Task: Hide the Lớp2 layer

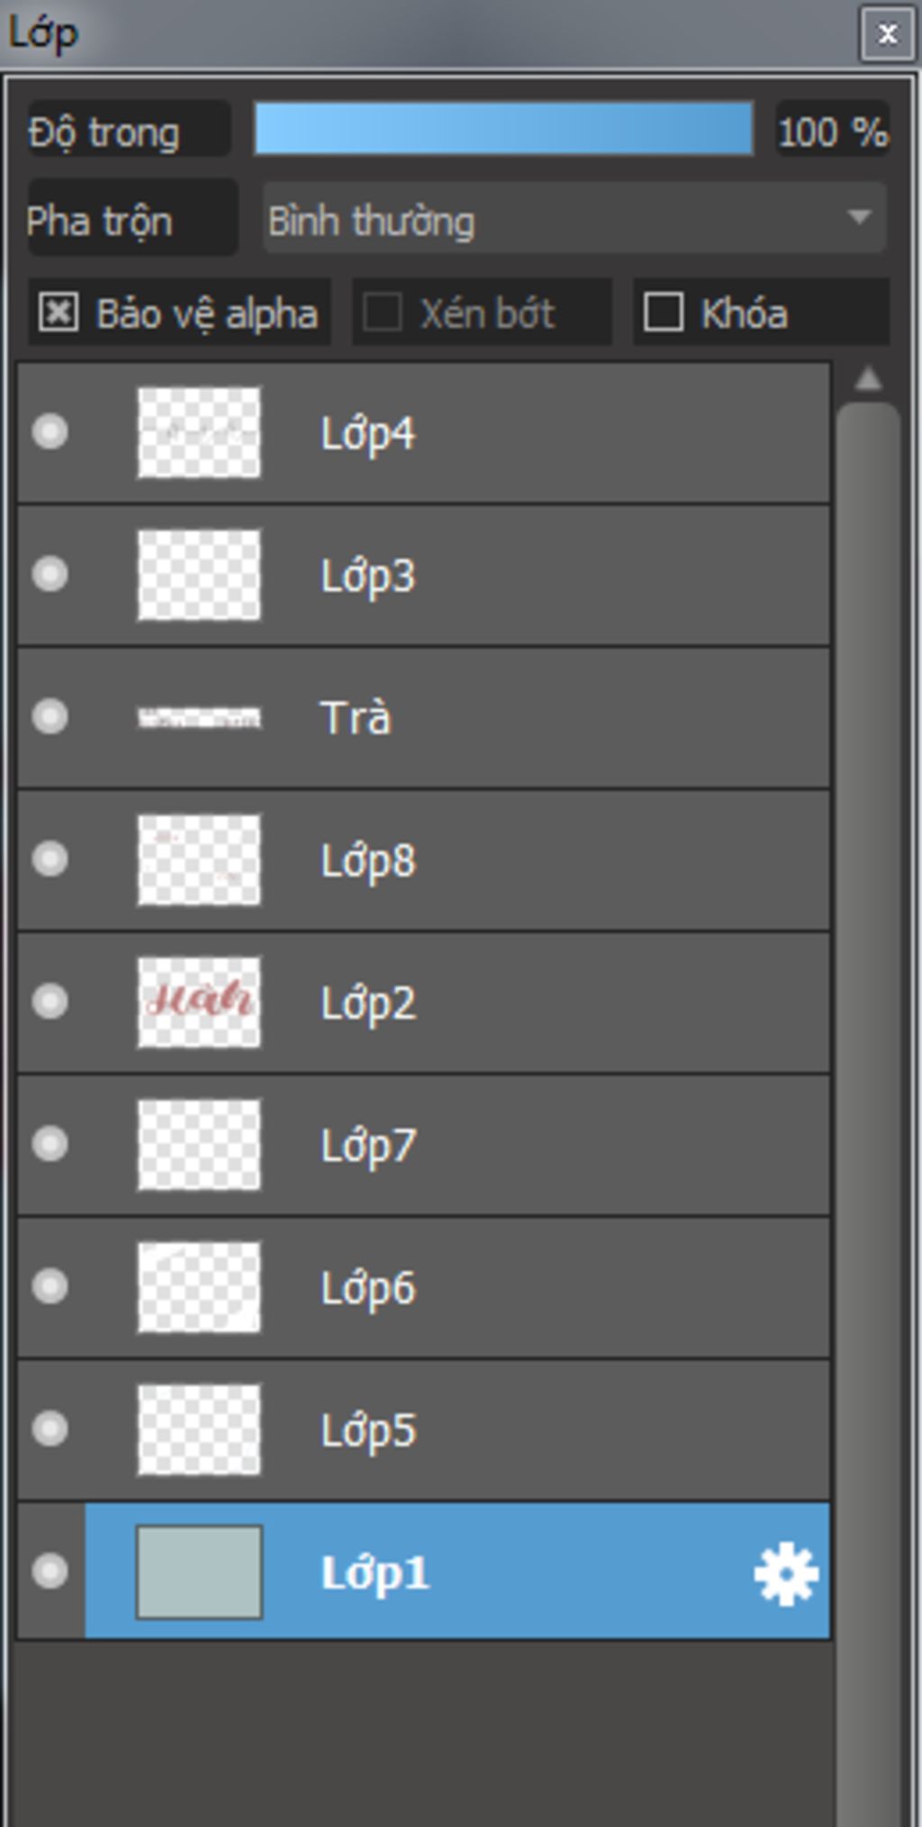Action: pos(50,1001)
